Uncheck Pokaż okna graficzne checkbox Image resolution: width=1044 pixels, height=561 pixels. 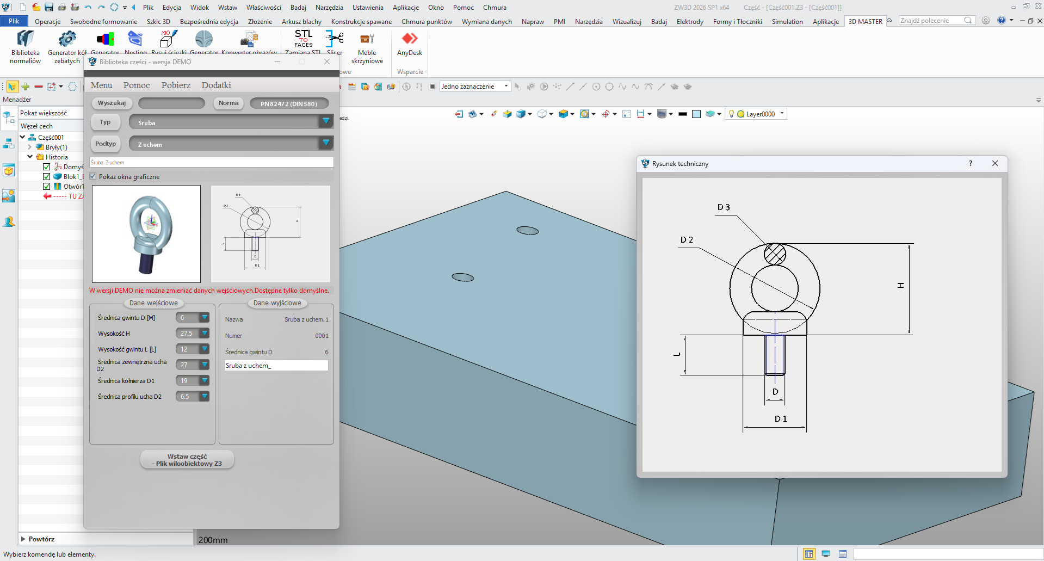[93, 176]
